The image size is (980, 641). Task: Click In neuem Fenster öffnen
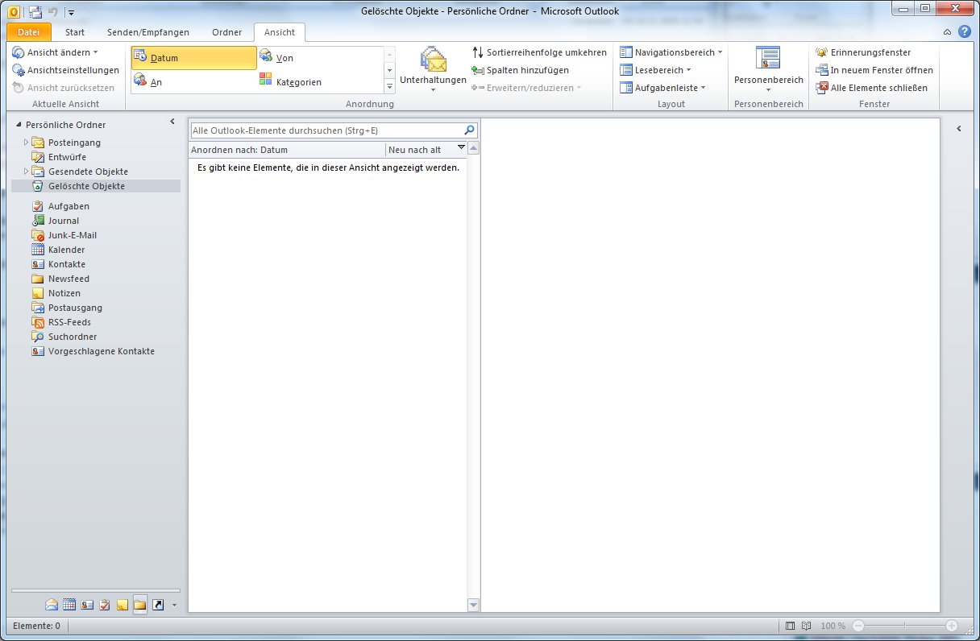[874, 70]
